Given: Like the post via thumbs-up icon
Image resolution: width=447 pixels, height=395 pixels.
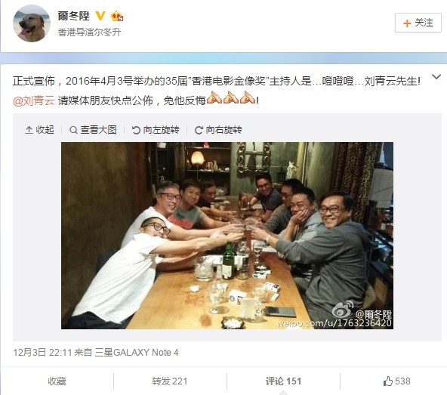Looking at the screenshot, I should coord(388,381).
